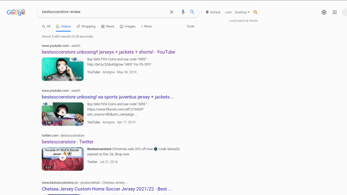Click the Ahrefs orange search icon
The height and width of the screenshot is (195, 347).
(x=255, y=12)
